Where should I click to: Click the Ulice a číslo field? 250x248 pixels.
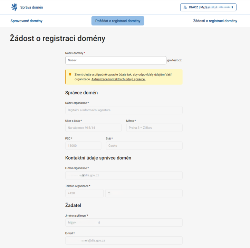pos(93,128)
